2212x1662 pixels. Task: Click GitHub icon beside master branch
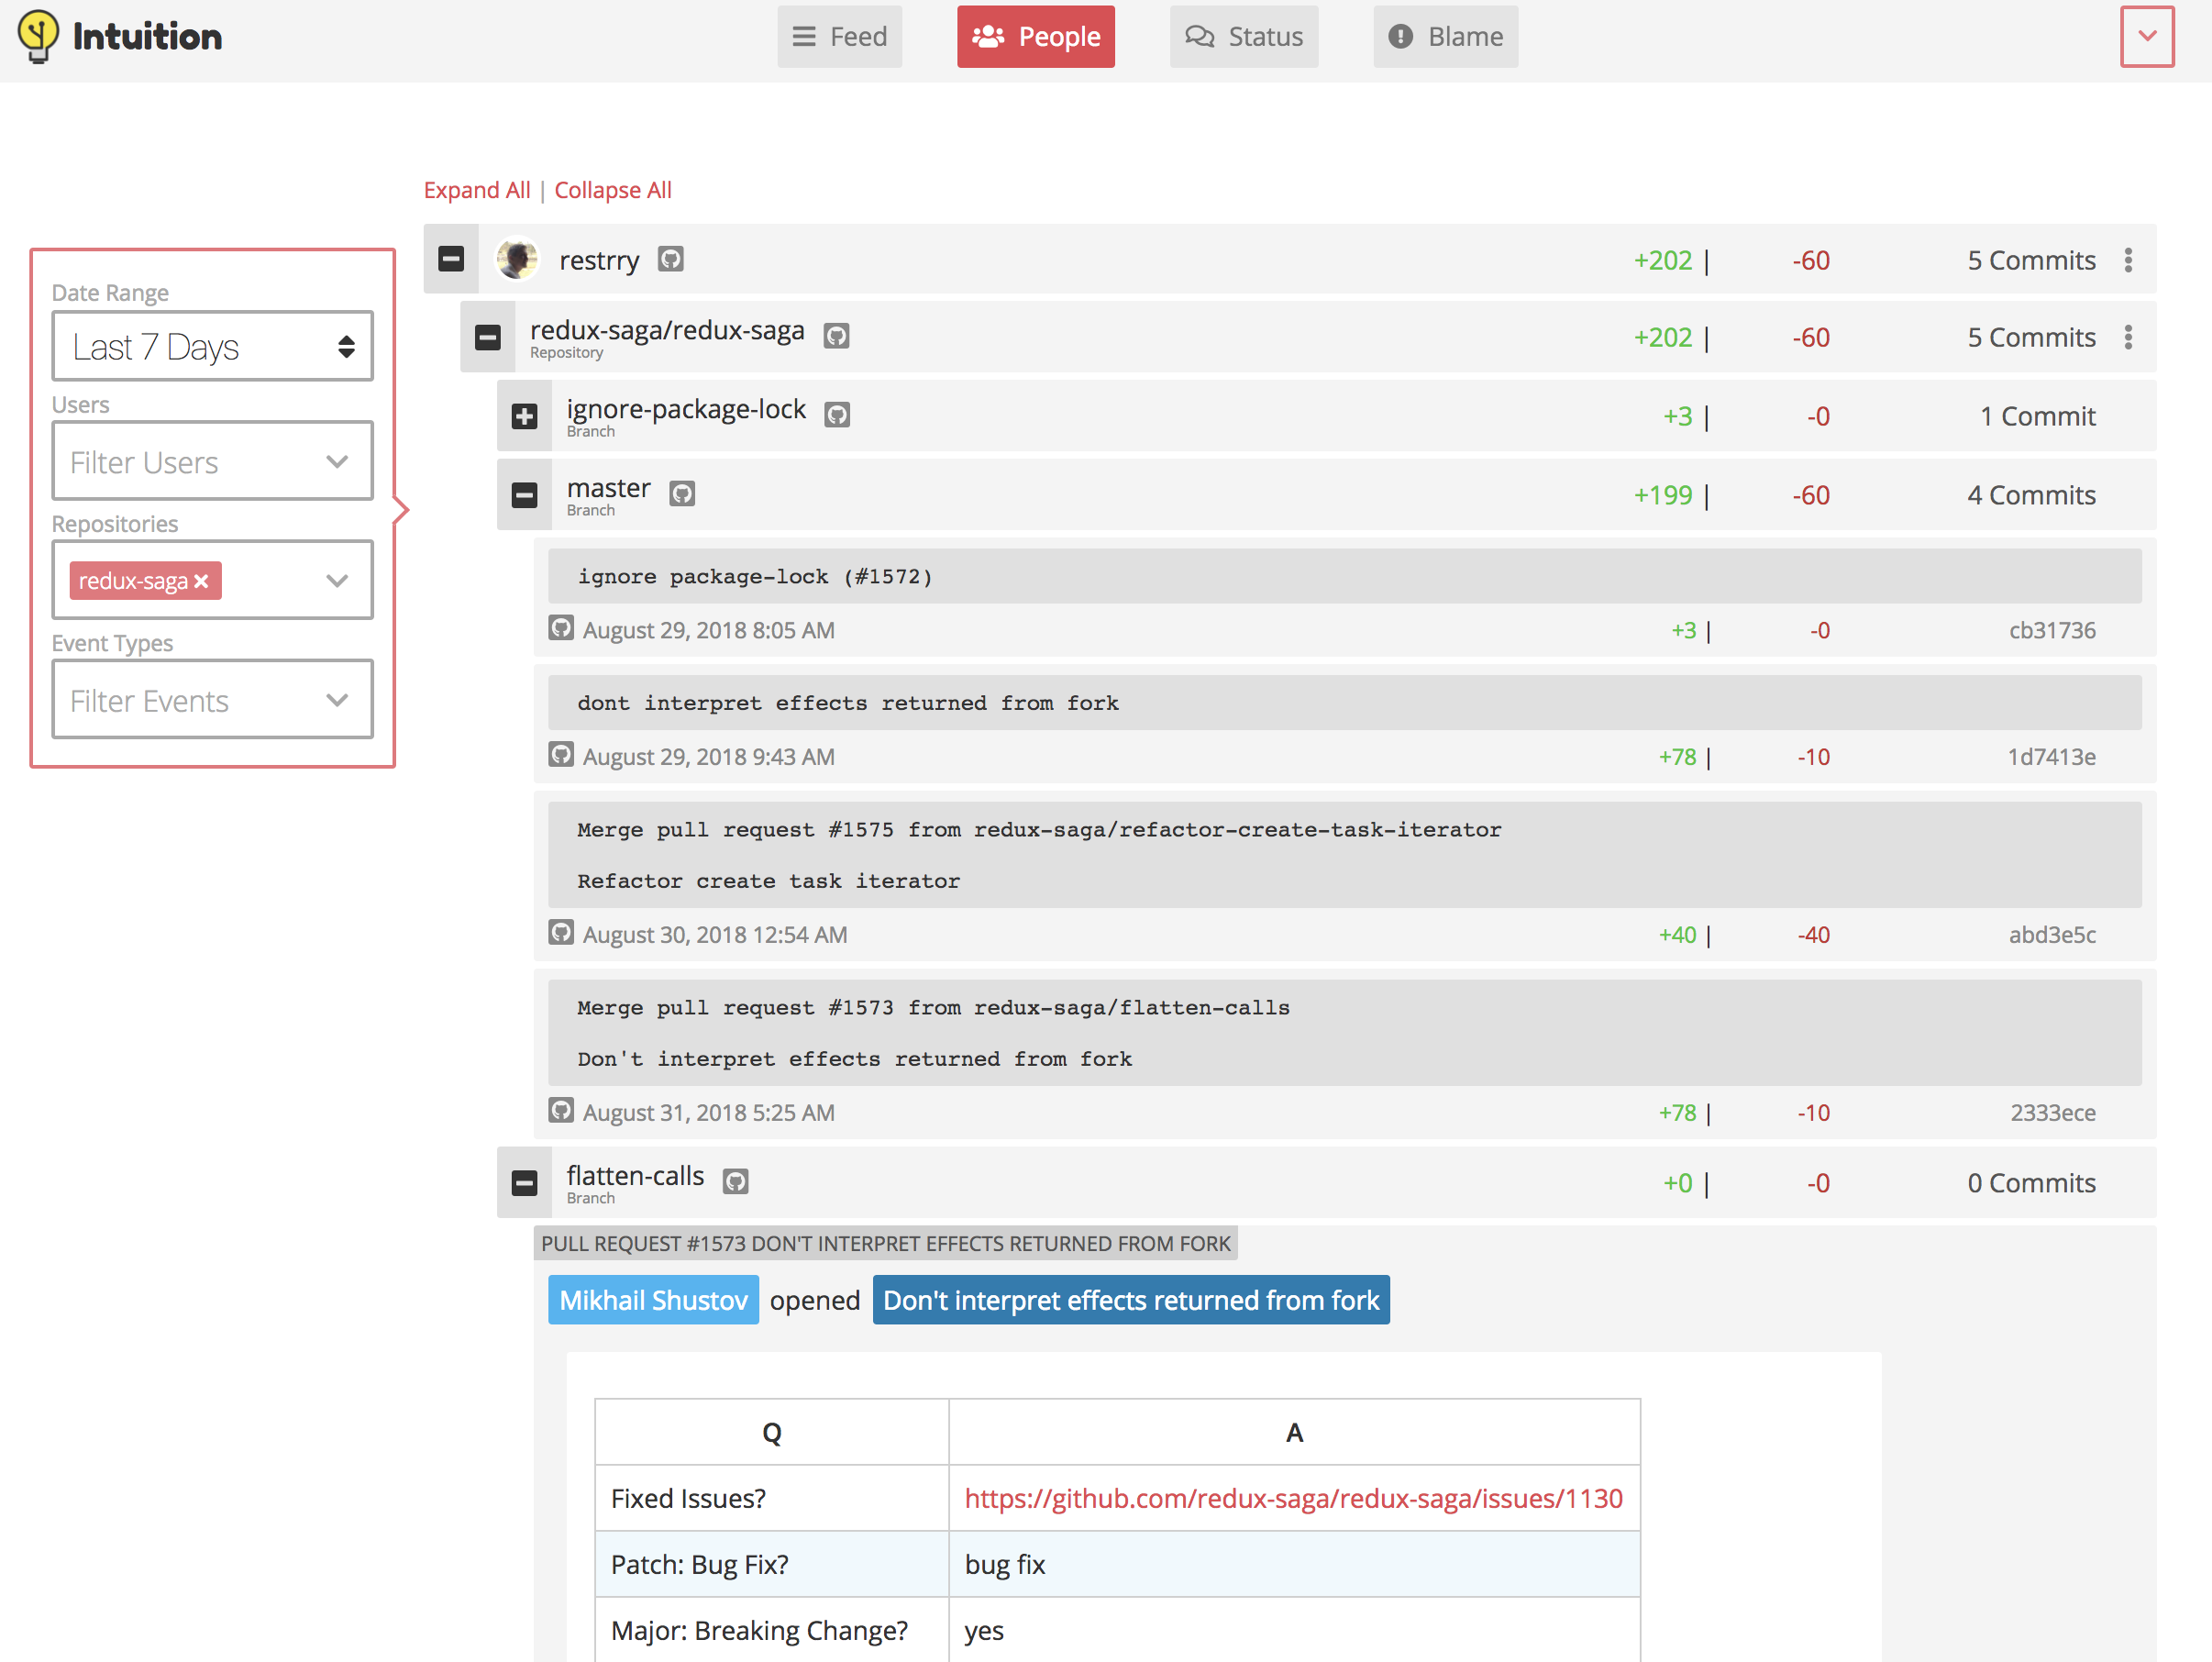pyautogui.click(x=682, y=494)
